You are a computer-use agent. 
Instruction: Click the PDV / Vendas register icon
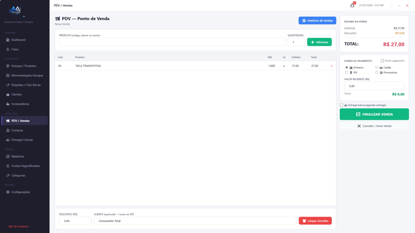(8, 121)
